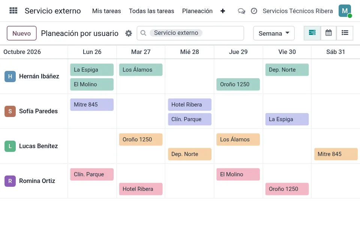
Task: Open Lucas's Mitre 845 task on Saturday
Action: (336, 154)
